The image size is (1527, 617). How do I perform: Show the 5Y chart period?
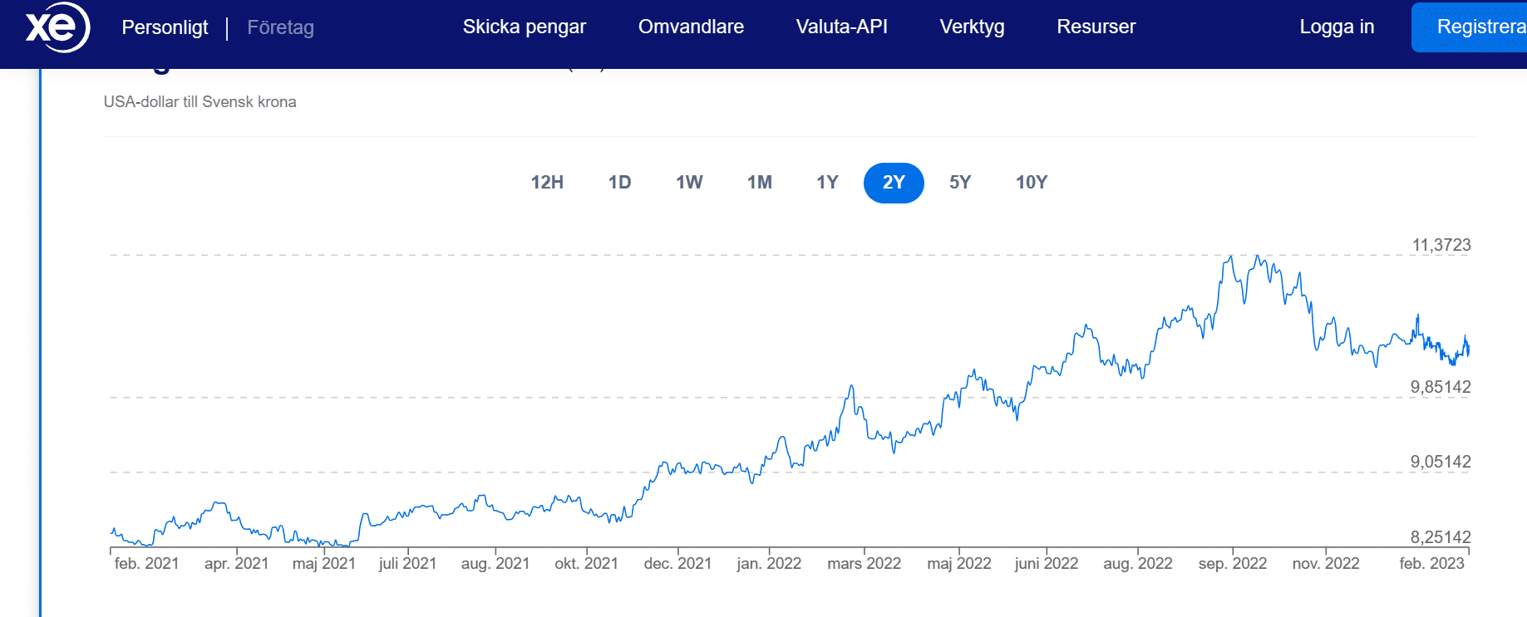point(960,183)
